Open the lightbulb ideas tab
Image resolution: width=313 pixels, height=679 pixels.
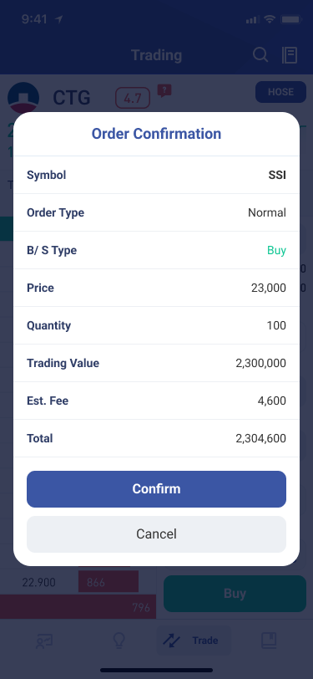(x=119, y=641)
